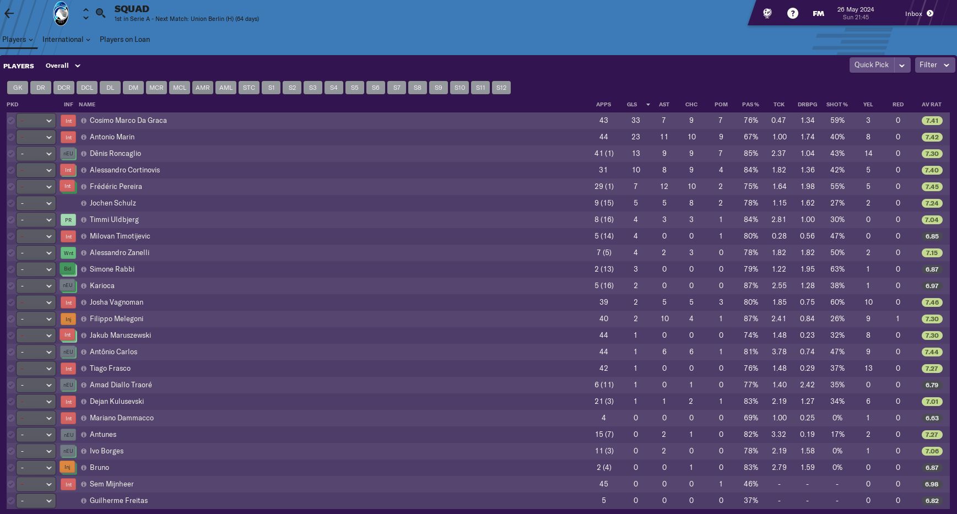Click the FM logo icon
This screenshot has width=957, height=514.
point(818,13)
